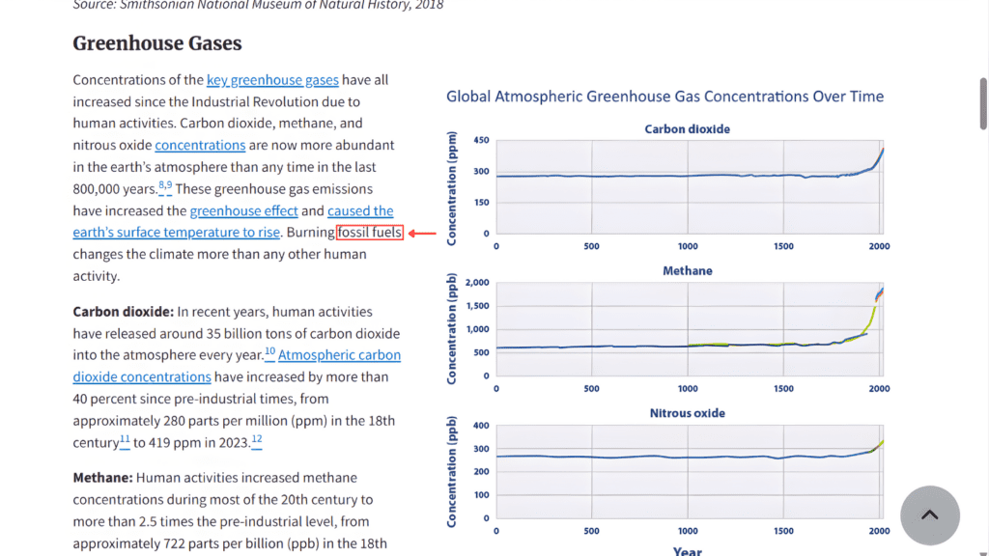This screenshot has height=556, width=989.
Task: Open the "key greenhouse gases" link
Action: point(272,80)
